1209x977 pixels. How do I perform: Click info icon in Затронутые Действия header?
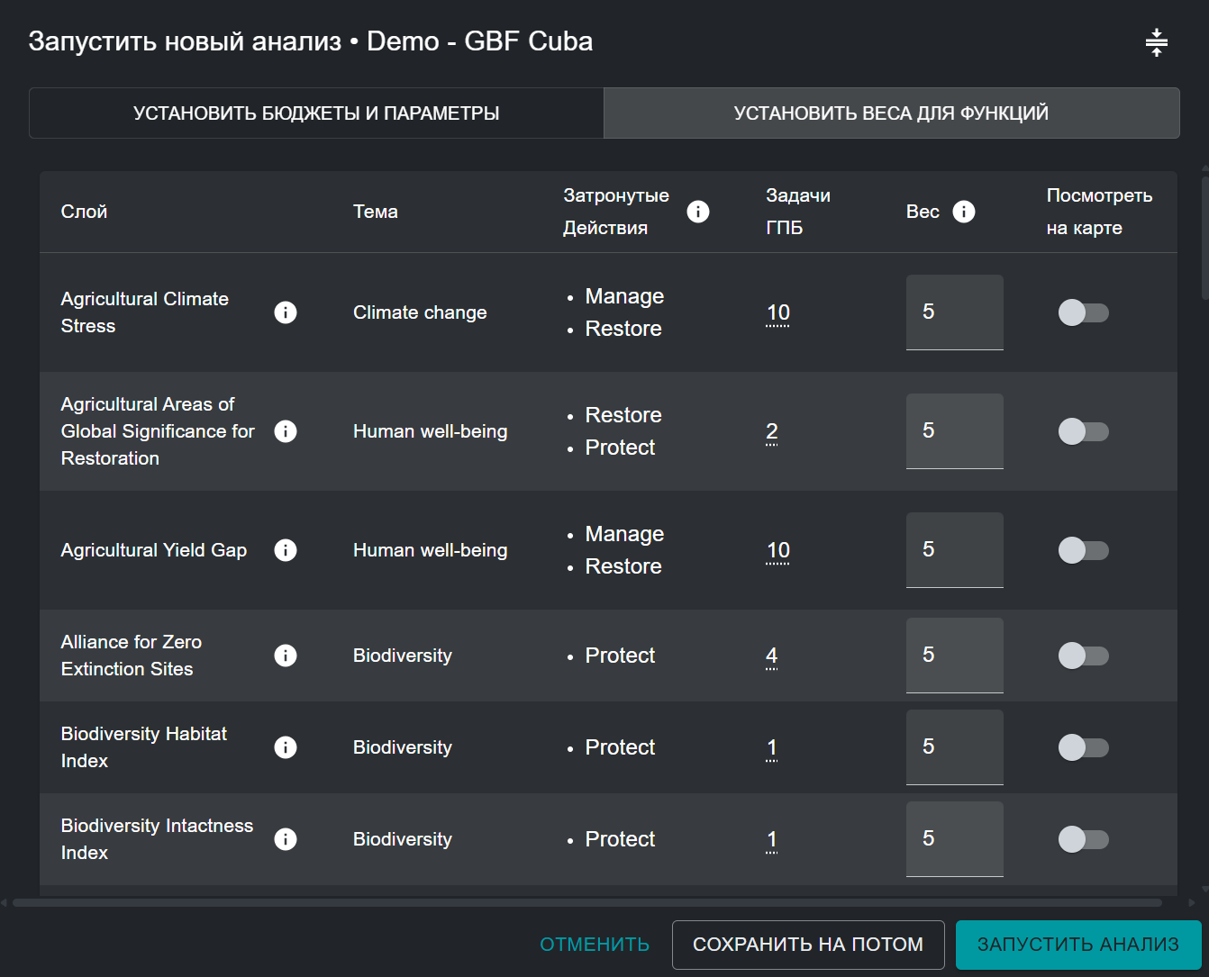point(698,212)
